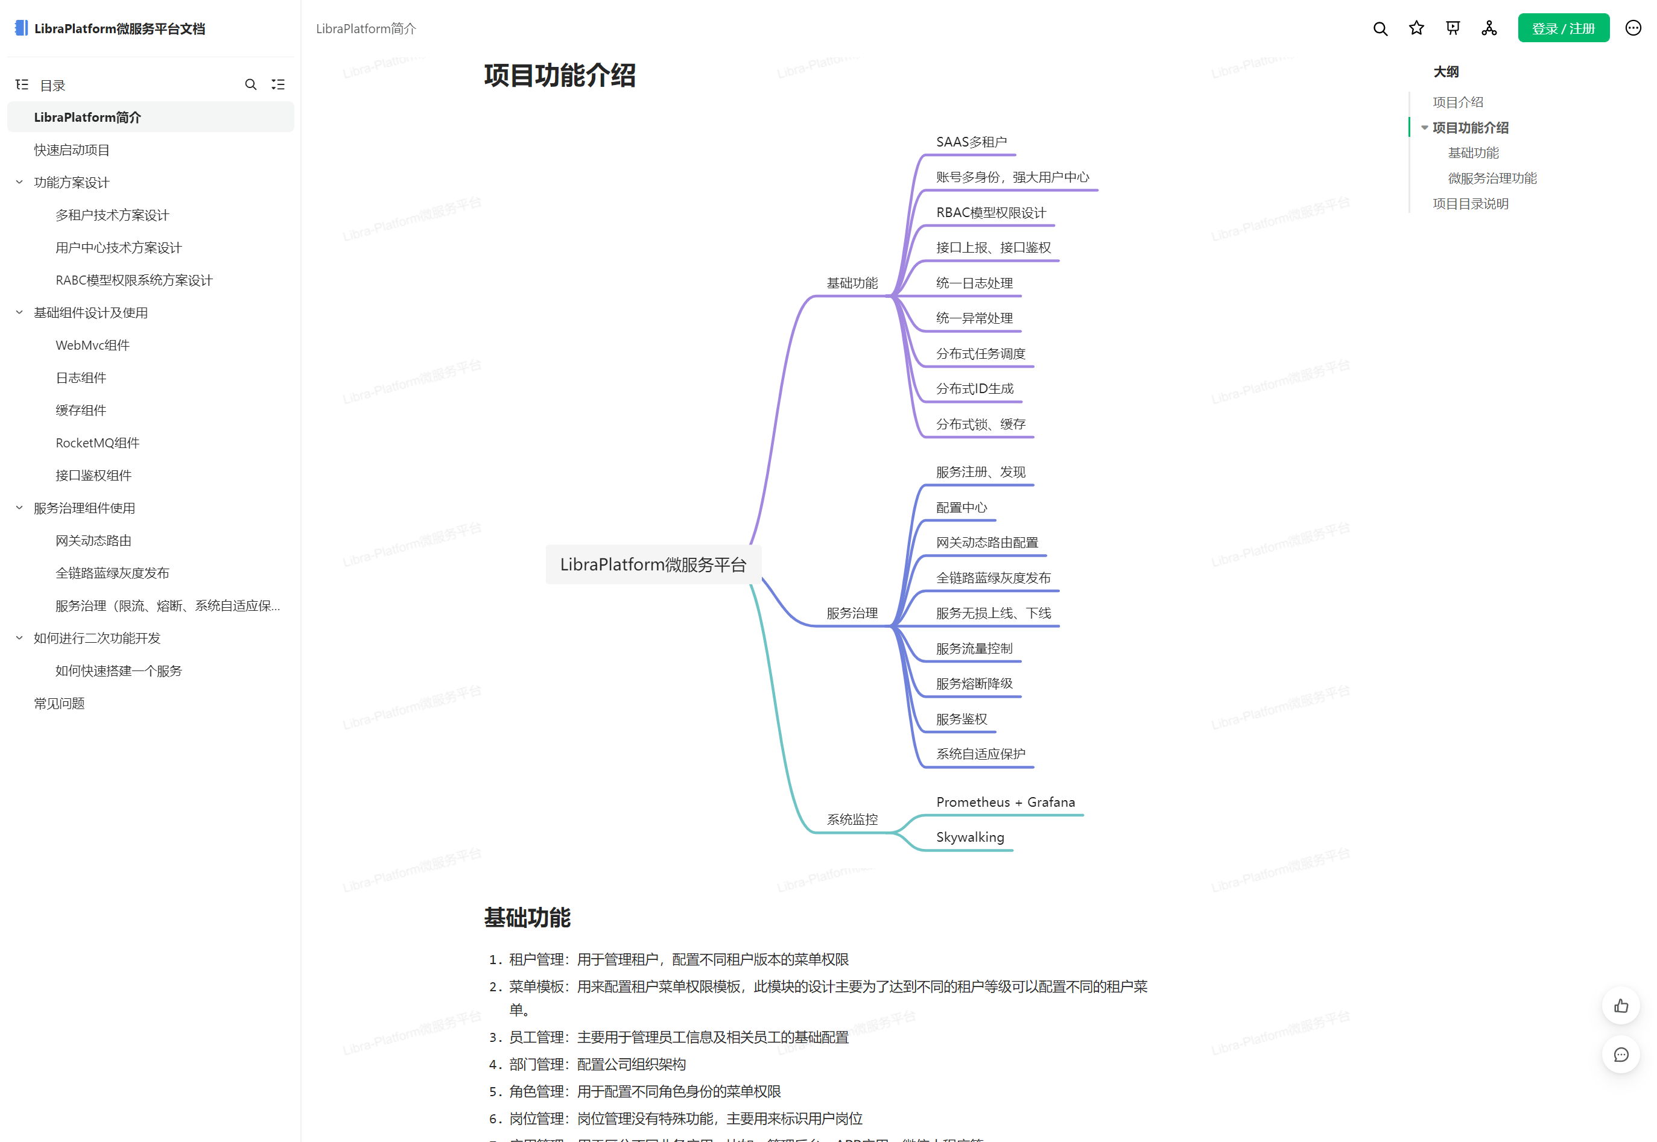
Task: Collapse 项目功能介绍 in the outline panel
Action: tap(1424, 128)
